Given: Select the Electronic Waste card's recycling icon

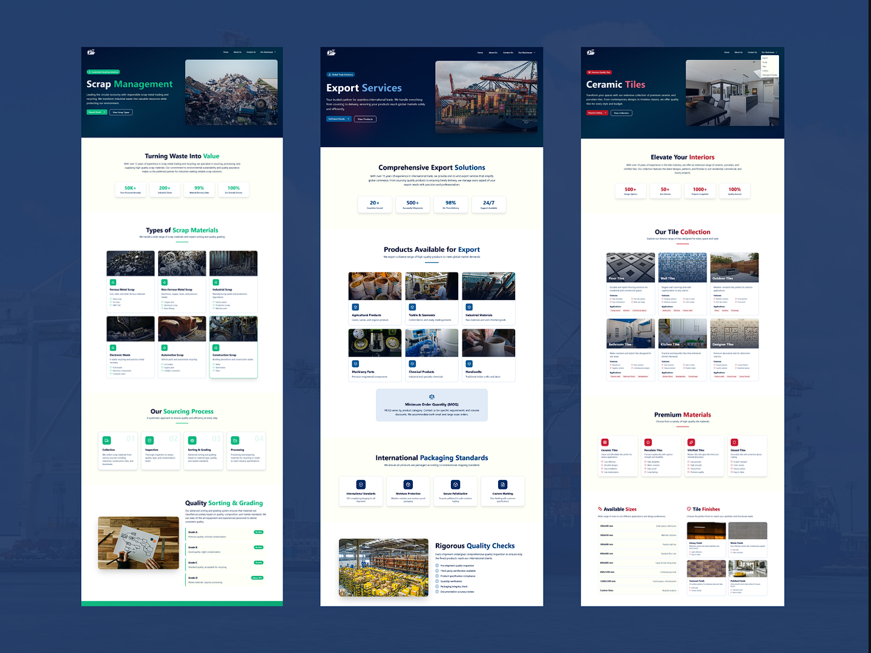Looking at the screenshot, I should 113,347.
